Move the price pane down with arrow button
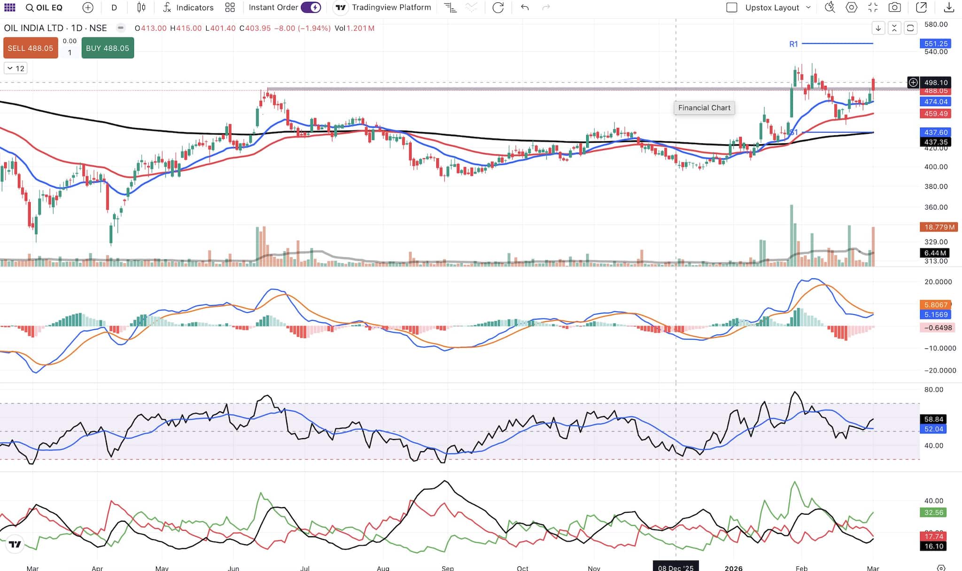Viewport: 962px width, 571px height. (878, 28)
